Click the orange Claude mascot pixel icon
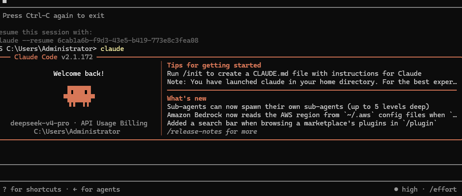This screenshot has width=462, height=196. pos(79,96)
